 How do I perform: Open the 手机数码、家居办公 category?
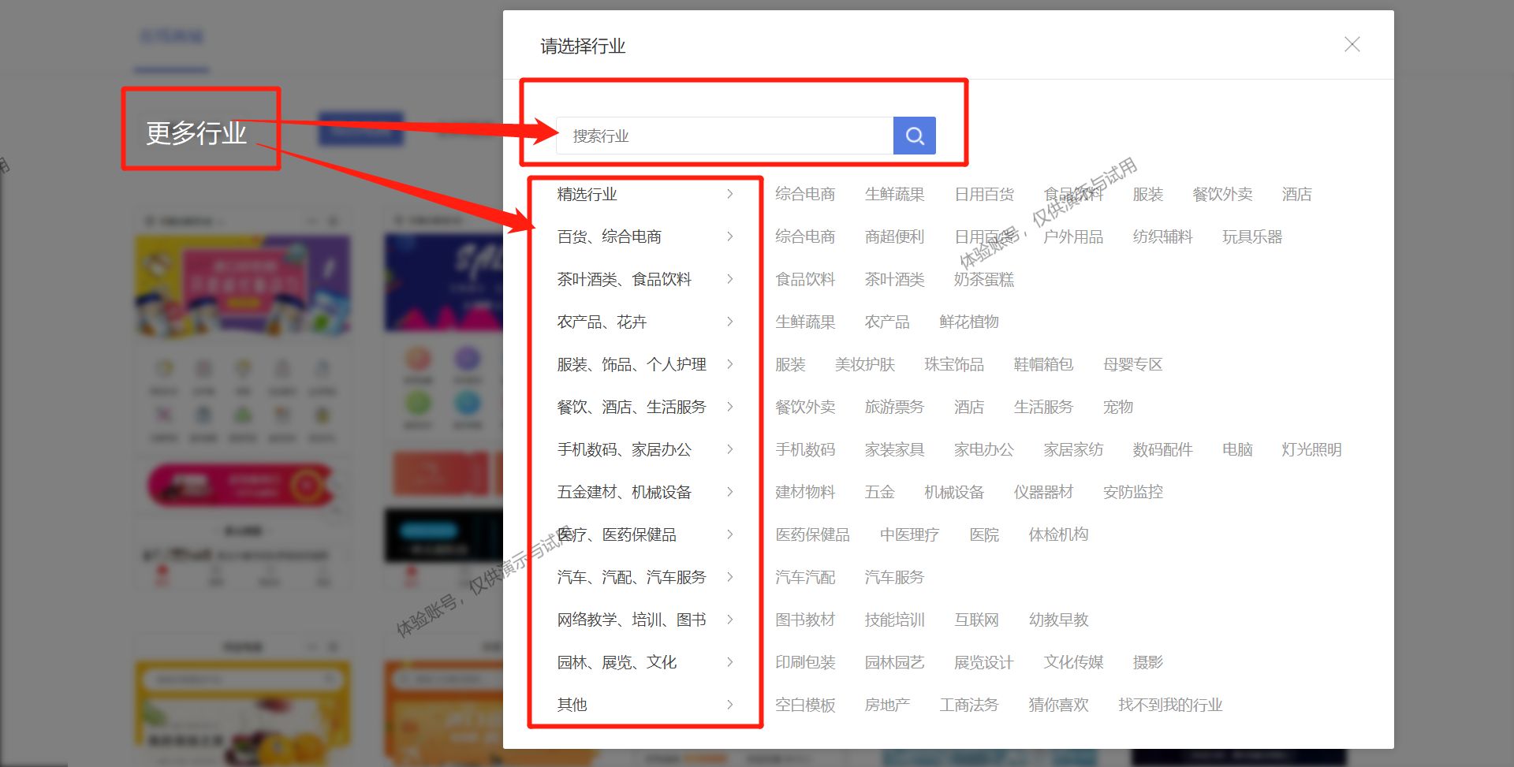624,449
